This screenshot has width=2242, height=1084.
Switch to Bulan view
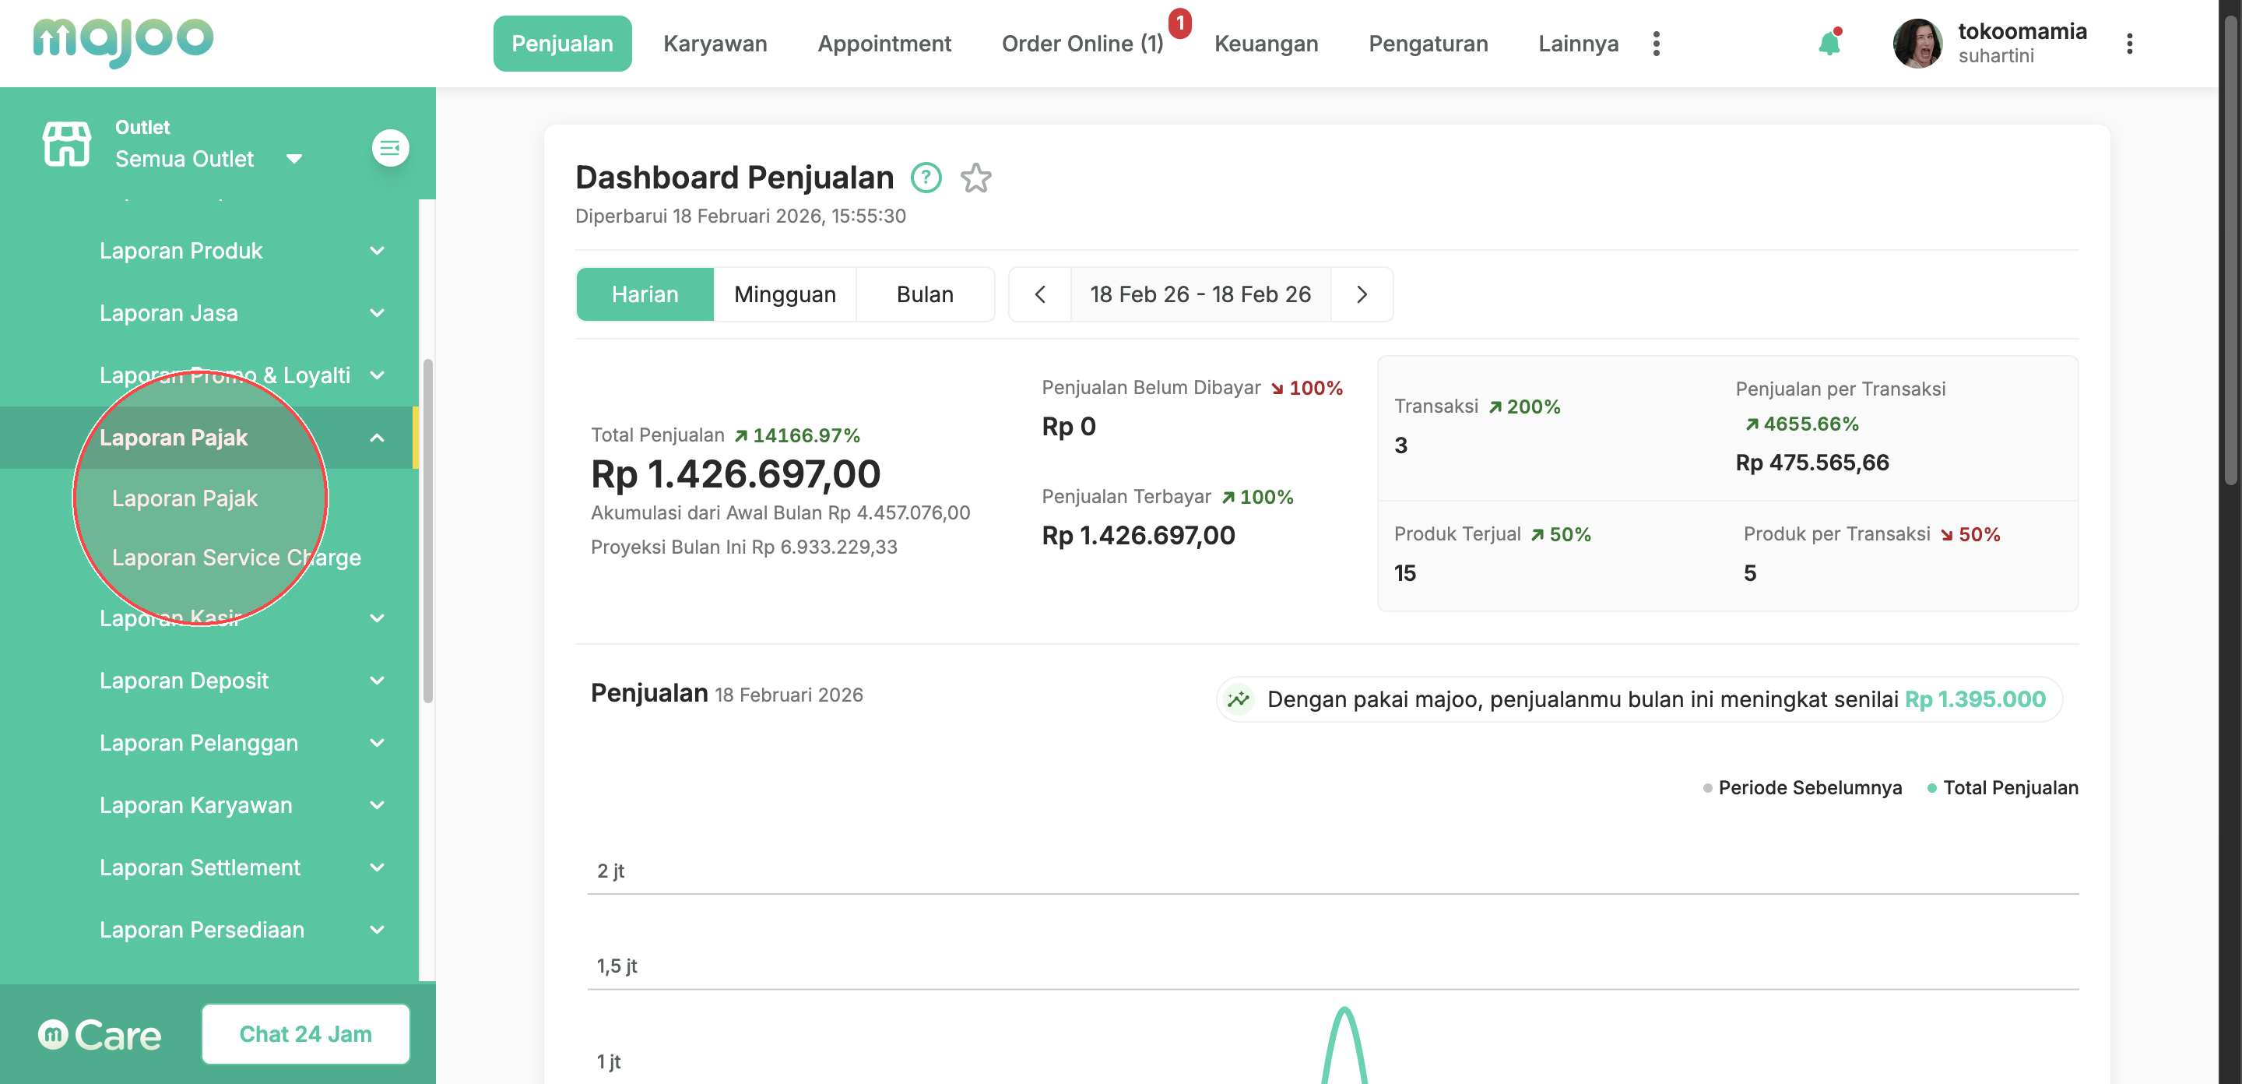(924, 294)
